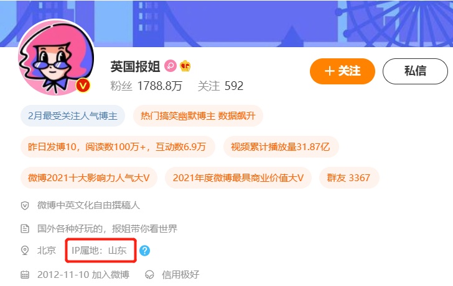Click the calendar join date icon
The height and width of the screenshot is (286, 453).
pyautogui.click(x=25, y=275)
